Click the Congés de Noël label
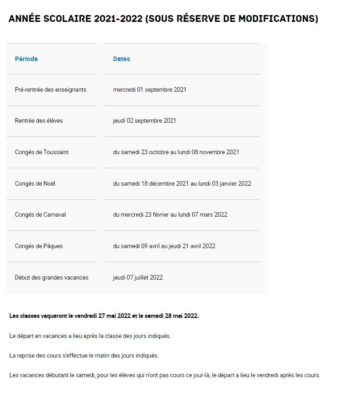Viewport: 338px width, 405px height. pyautogui.click(x=35, y=184)
